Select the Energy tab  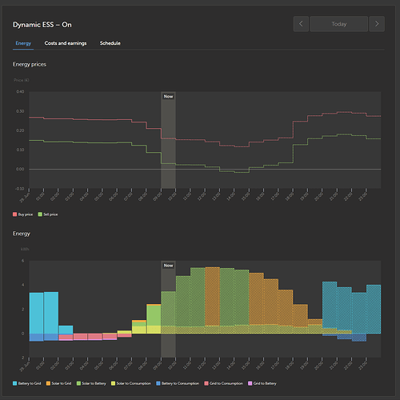(23, 43)
